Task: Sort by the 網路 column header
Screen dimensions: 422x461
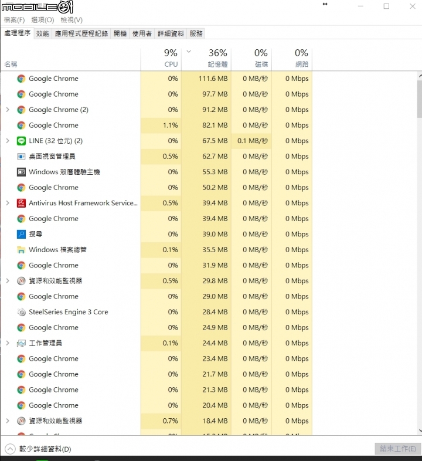Action: click(x=292, y=59)
